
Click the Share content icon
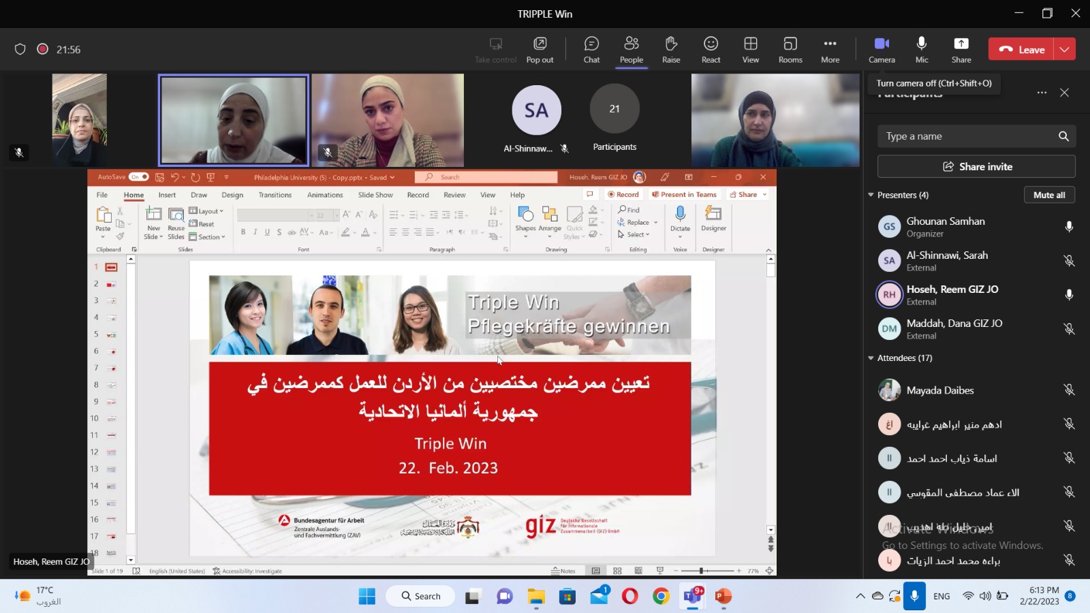(961, 50)
